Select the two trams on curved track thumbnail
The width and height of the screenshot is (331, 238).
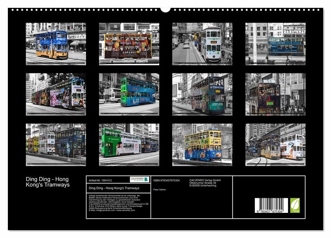[x=275, y=145]
